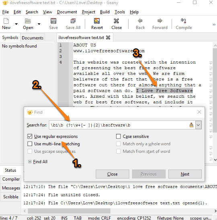Enable Use multi-line matching checkbox

click(30, 144)
